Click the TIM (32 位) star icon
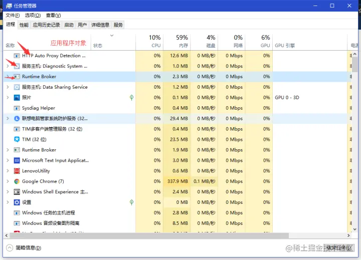This screenshot has width=361, height=260. (17, 139)
